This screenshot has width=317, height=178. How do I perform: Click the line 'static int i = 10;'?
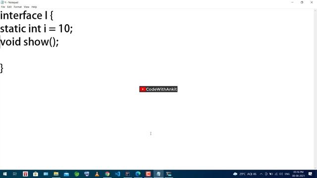click(x=36, y=29)
